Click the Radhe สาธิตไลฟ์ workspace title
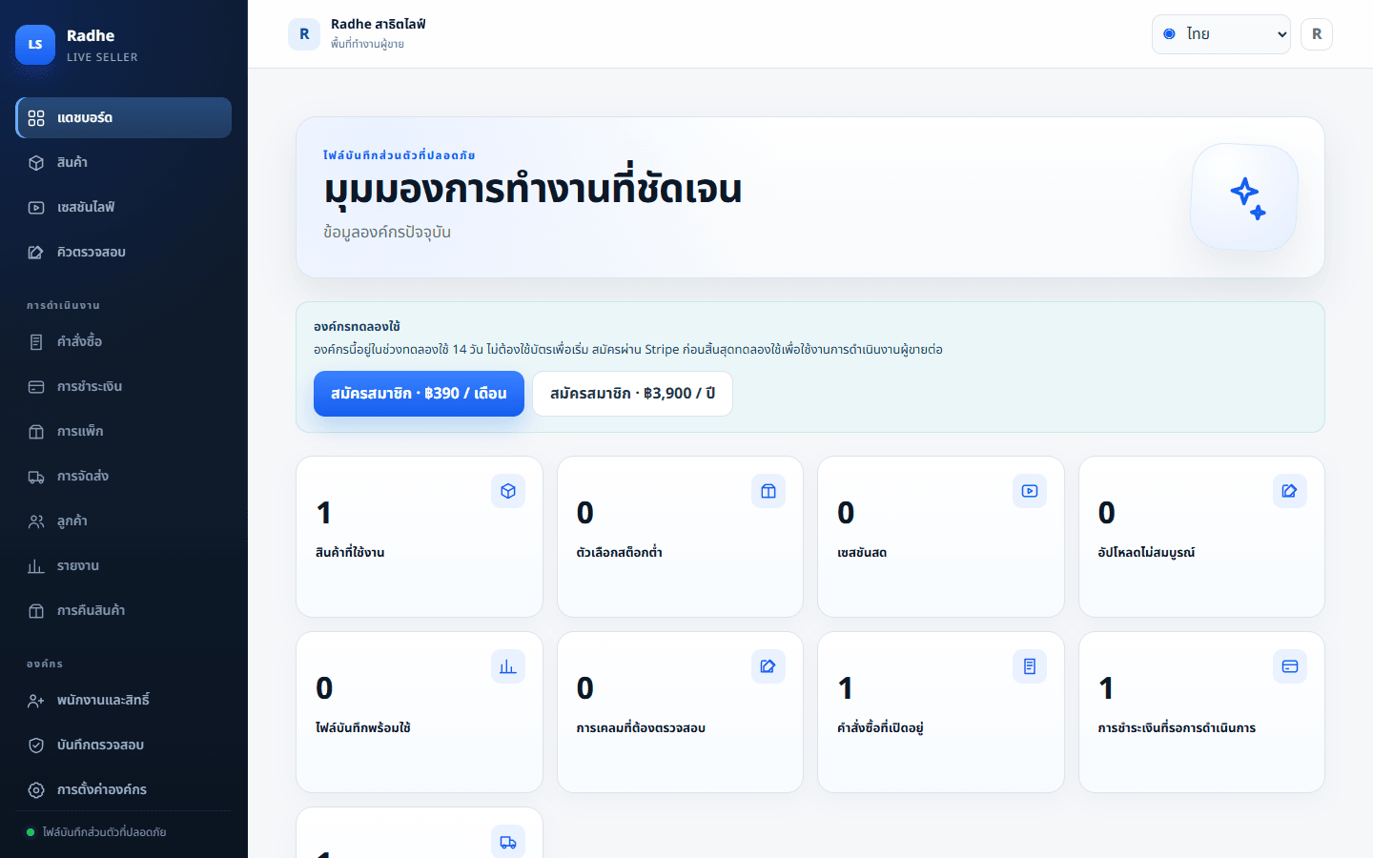1373x858 pixels. coord(379,24)
